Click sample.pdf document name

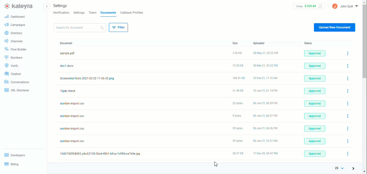[67, 53]
